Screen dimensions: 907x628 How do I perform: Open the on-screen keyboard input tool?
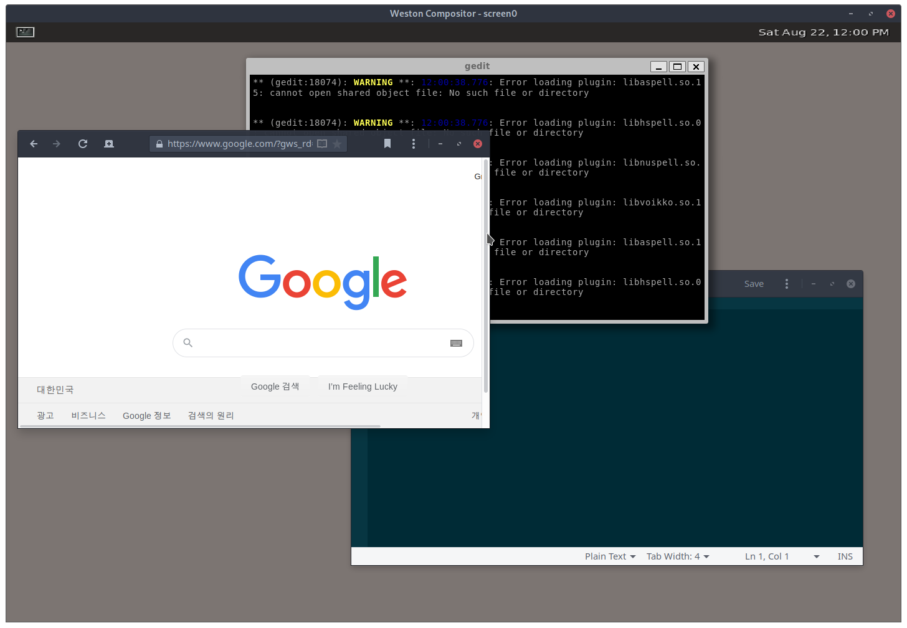point(456,343)
